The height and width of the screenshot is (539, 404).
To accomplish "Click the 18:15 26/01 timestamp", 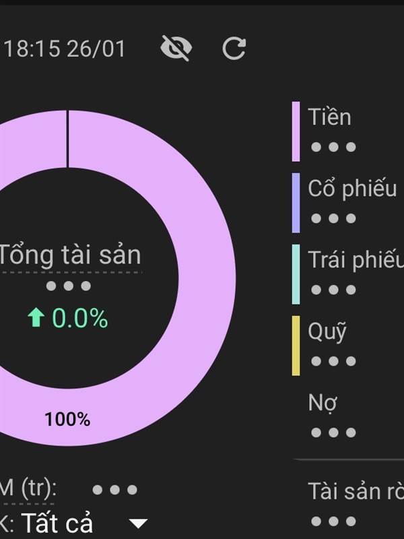I will (65, 49).
